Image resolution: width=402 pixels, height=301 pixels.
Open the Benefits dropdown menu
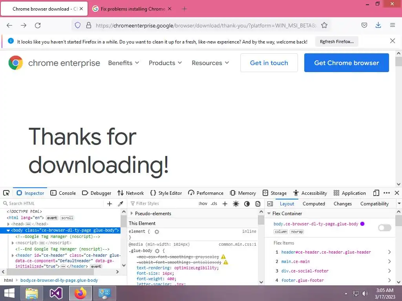point(124,63)
